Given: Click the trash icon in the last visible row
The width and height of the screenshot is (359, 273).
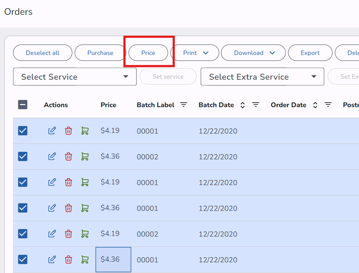Looking at the screenshot, I should [x=69, y=260].
